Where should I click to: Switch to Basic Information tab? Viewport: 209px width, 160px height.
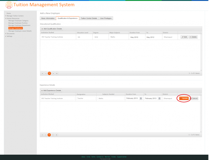tap(48, 18)
